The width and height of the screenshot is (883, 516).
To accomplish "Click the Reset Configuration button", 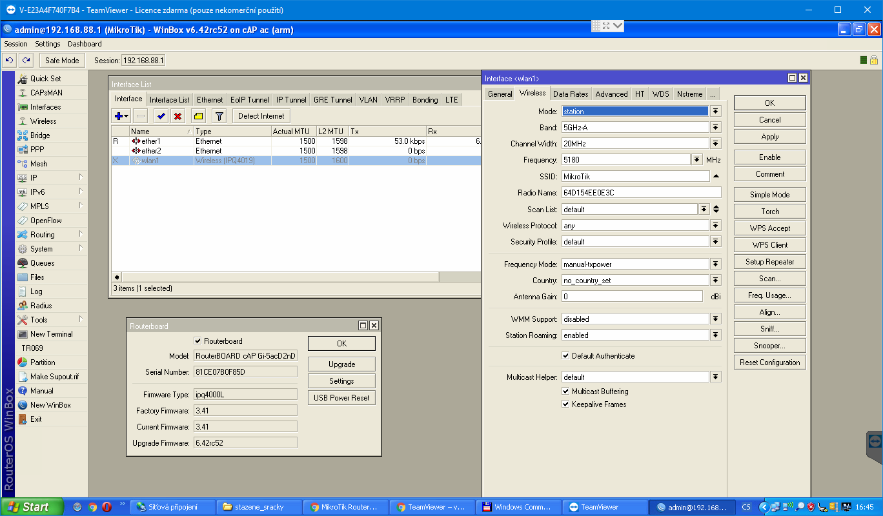I will tap(770, 362).
